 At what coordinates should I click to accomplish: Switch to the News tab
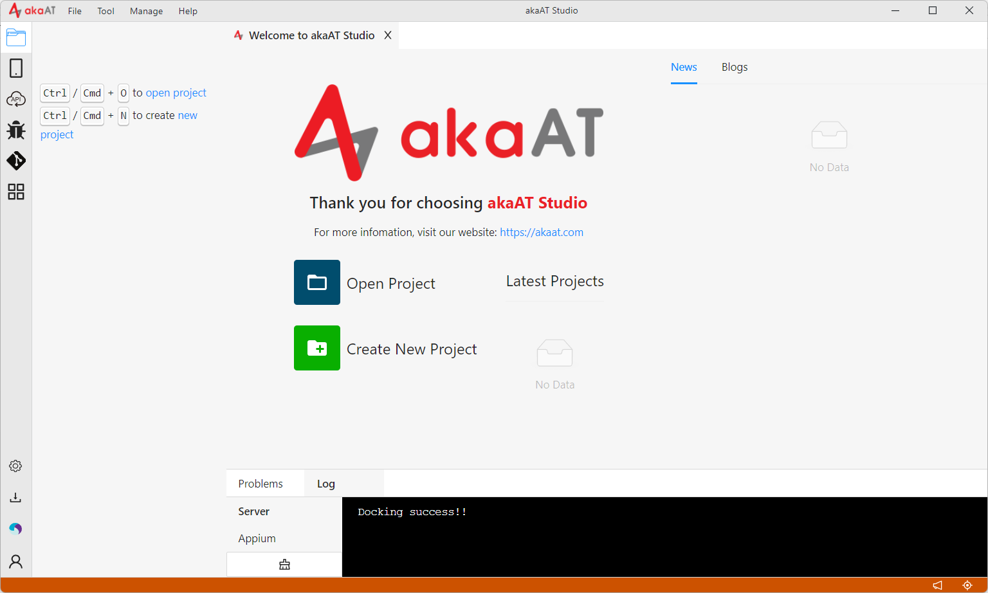(684, 67)
